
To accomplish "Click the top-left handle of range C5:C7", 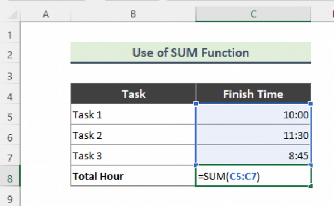I will (196, 104).
